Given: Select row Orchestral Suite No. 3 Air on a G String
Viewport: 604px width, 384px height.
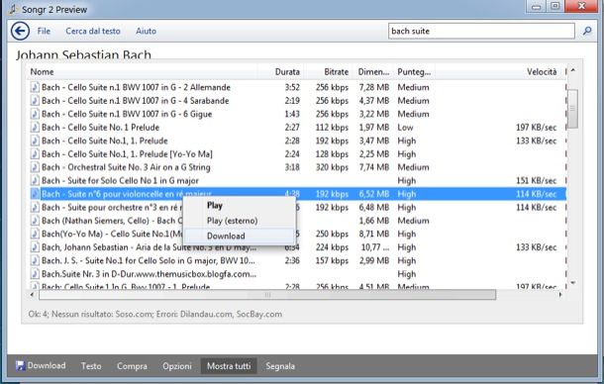Looking at the screenshot, I should [x=297, y=167].
